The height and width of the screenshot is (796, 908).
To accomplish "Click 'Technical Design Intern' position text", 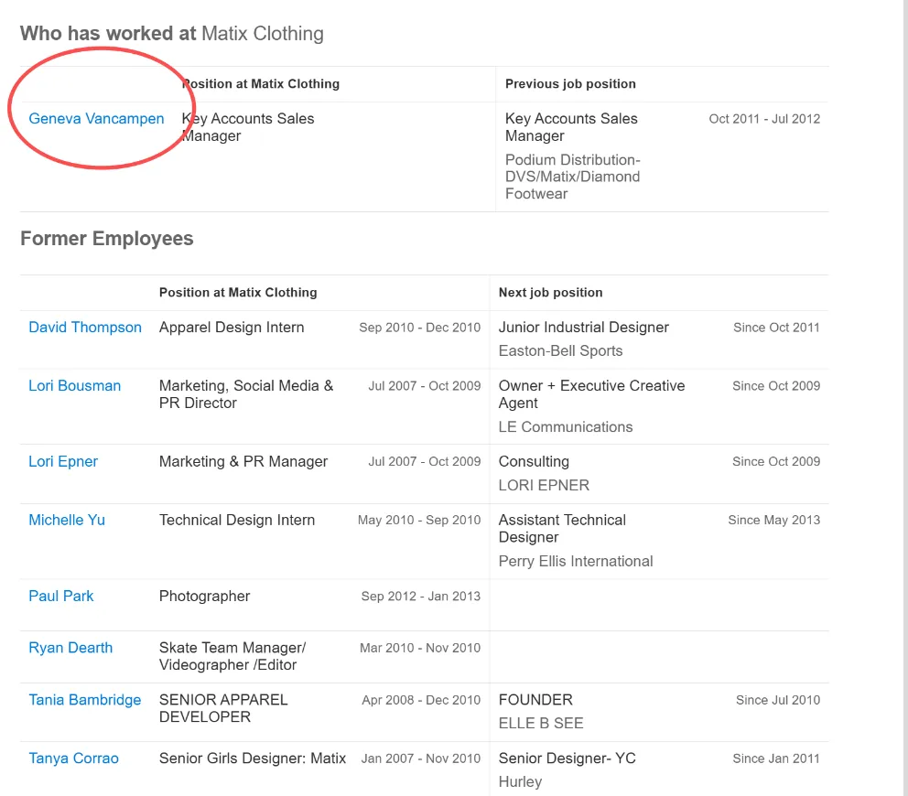I will tap(237, 520).
